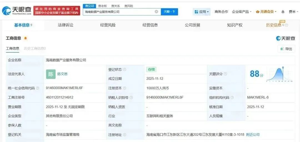
Task: Open the 附近公司 nearby companies link
Action: pos(253,135)
